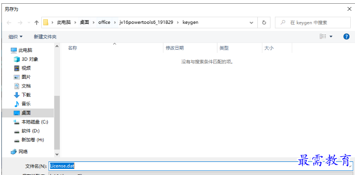The height and width of the screenshot is (175, 355).
Task: Click search box 在 keygen 中搜索
Action: tap(313, 22)
